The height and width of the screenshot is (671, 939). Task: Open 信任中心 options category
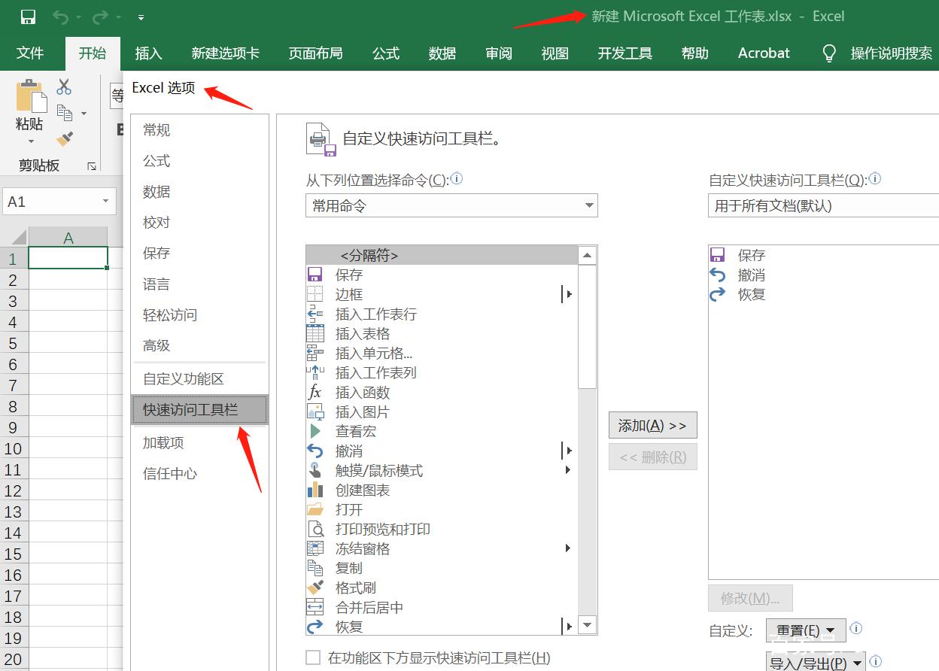[199, 474]
